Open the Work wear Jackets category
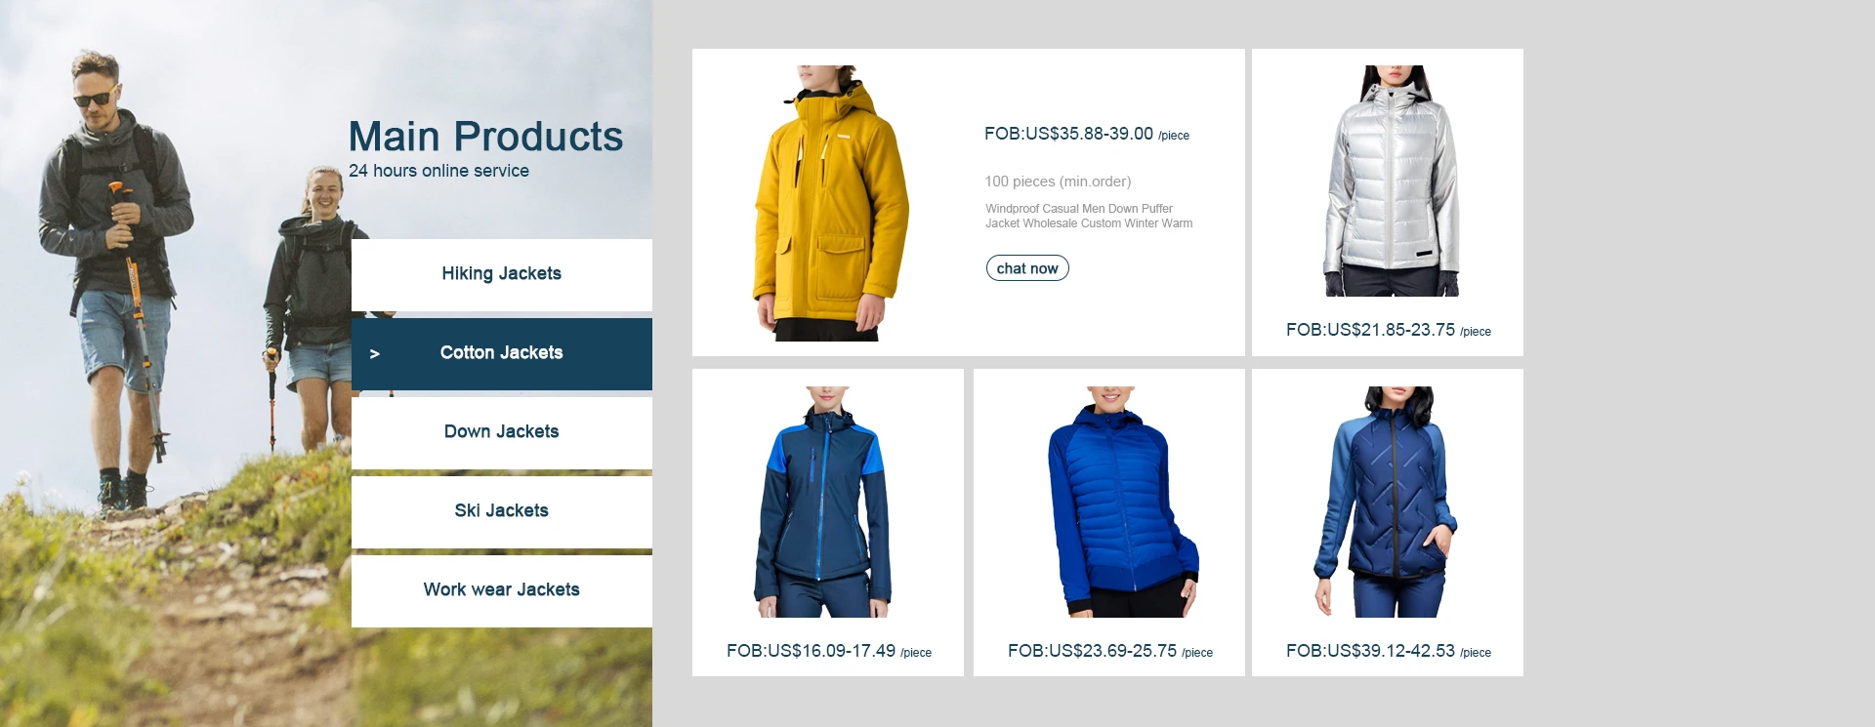Viewport: 1875px width, 727px height. point(501,590)
